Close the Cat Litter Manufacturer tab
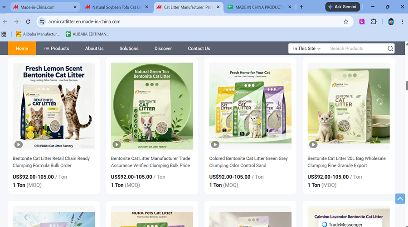Viewport: 408px width, 227px height. [x=218, y=7]
